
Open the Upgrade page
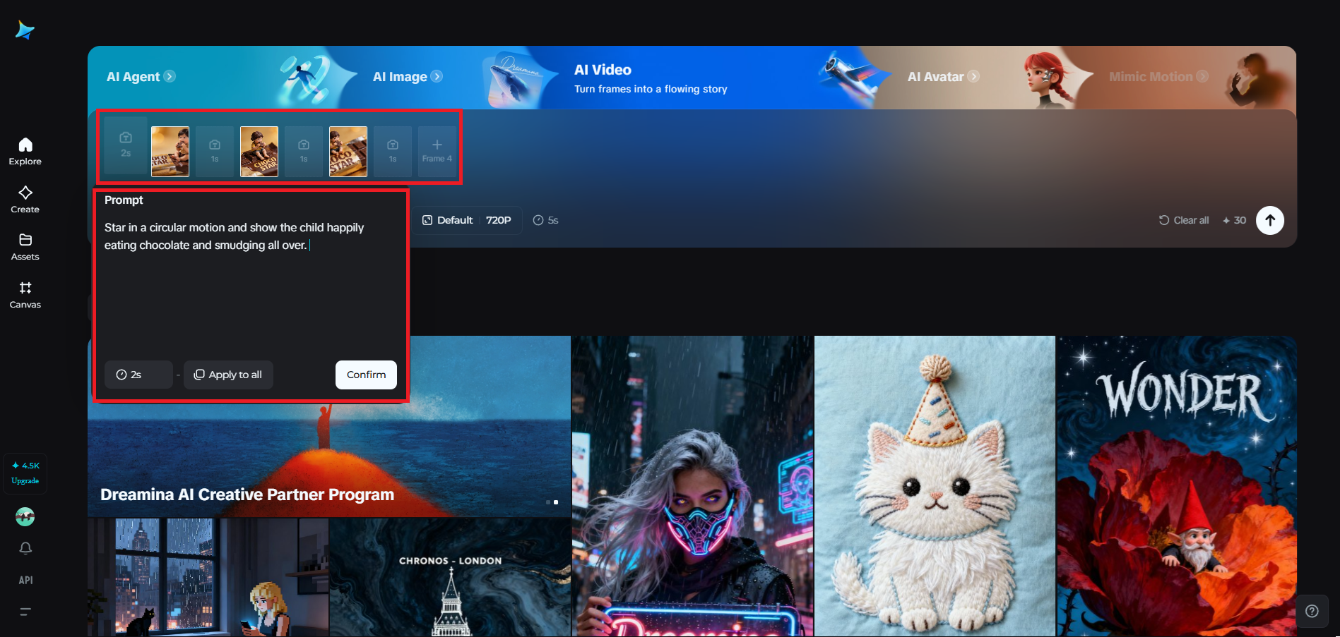pyautogui.click(x=25, y=480)
